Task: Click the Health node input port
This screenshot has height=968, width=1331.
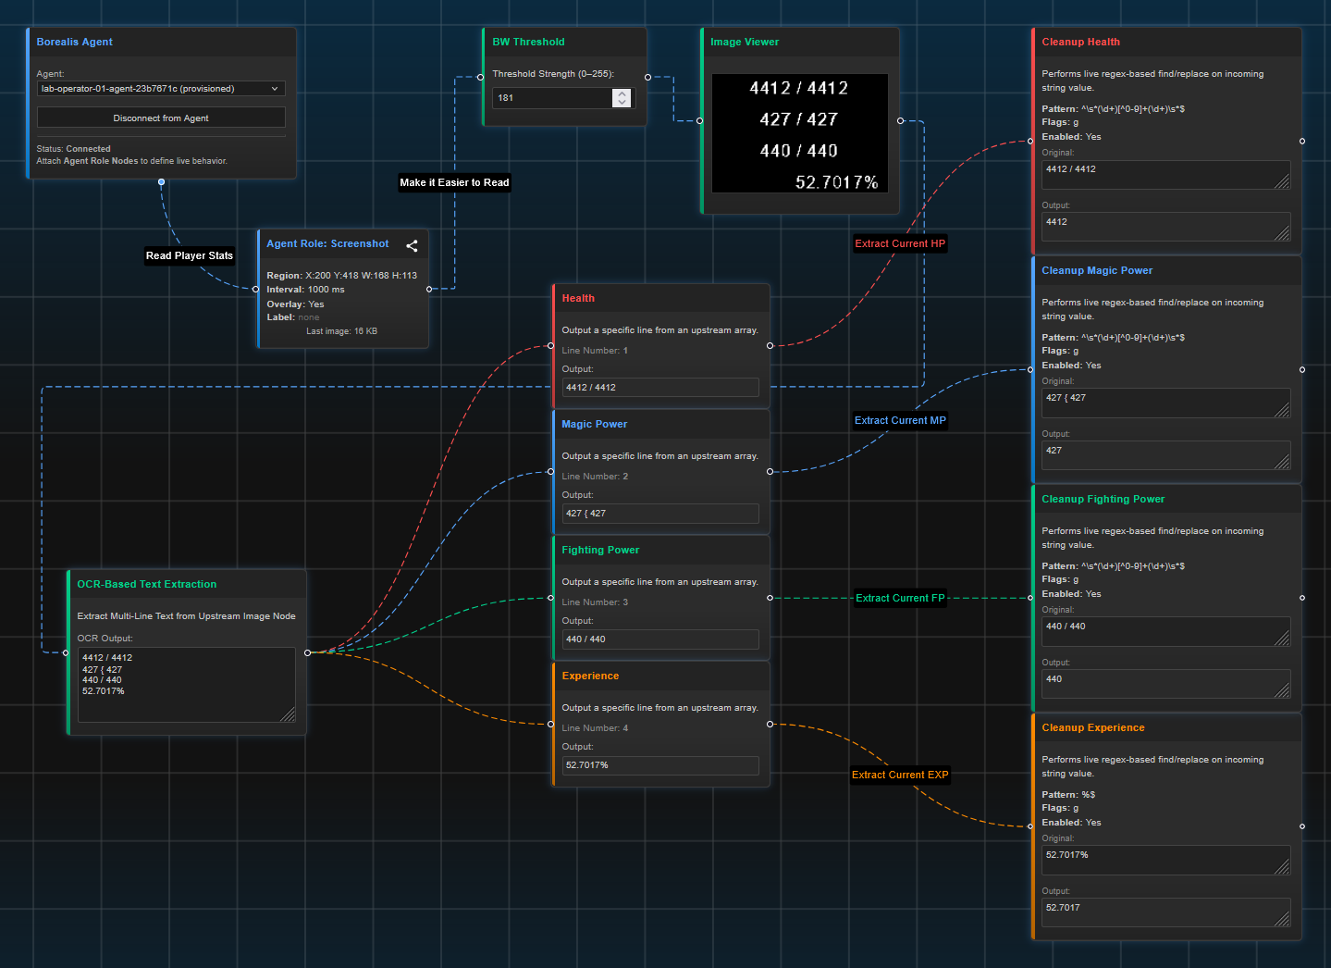Action: click(x=551, y=345)
